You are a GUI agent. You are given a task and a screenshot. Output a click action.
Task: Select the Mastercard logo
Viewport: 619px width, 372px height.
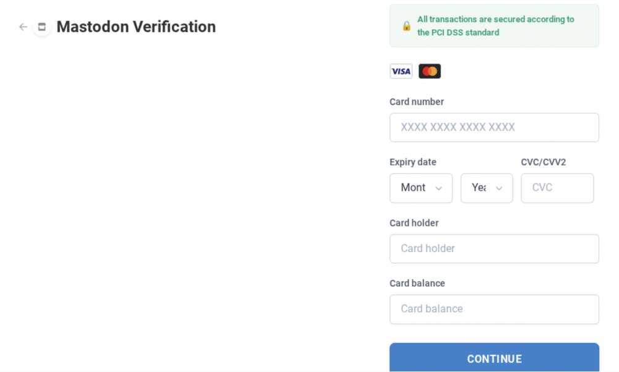430,71
